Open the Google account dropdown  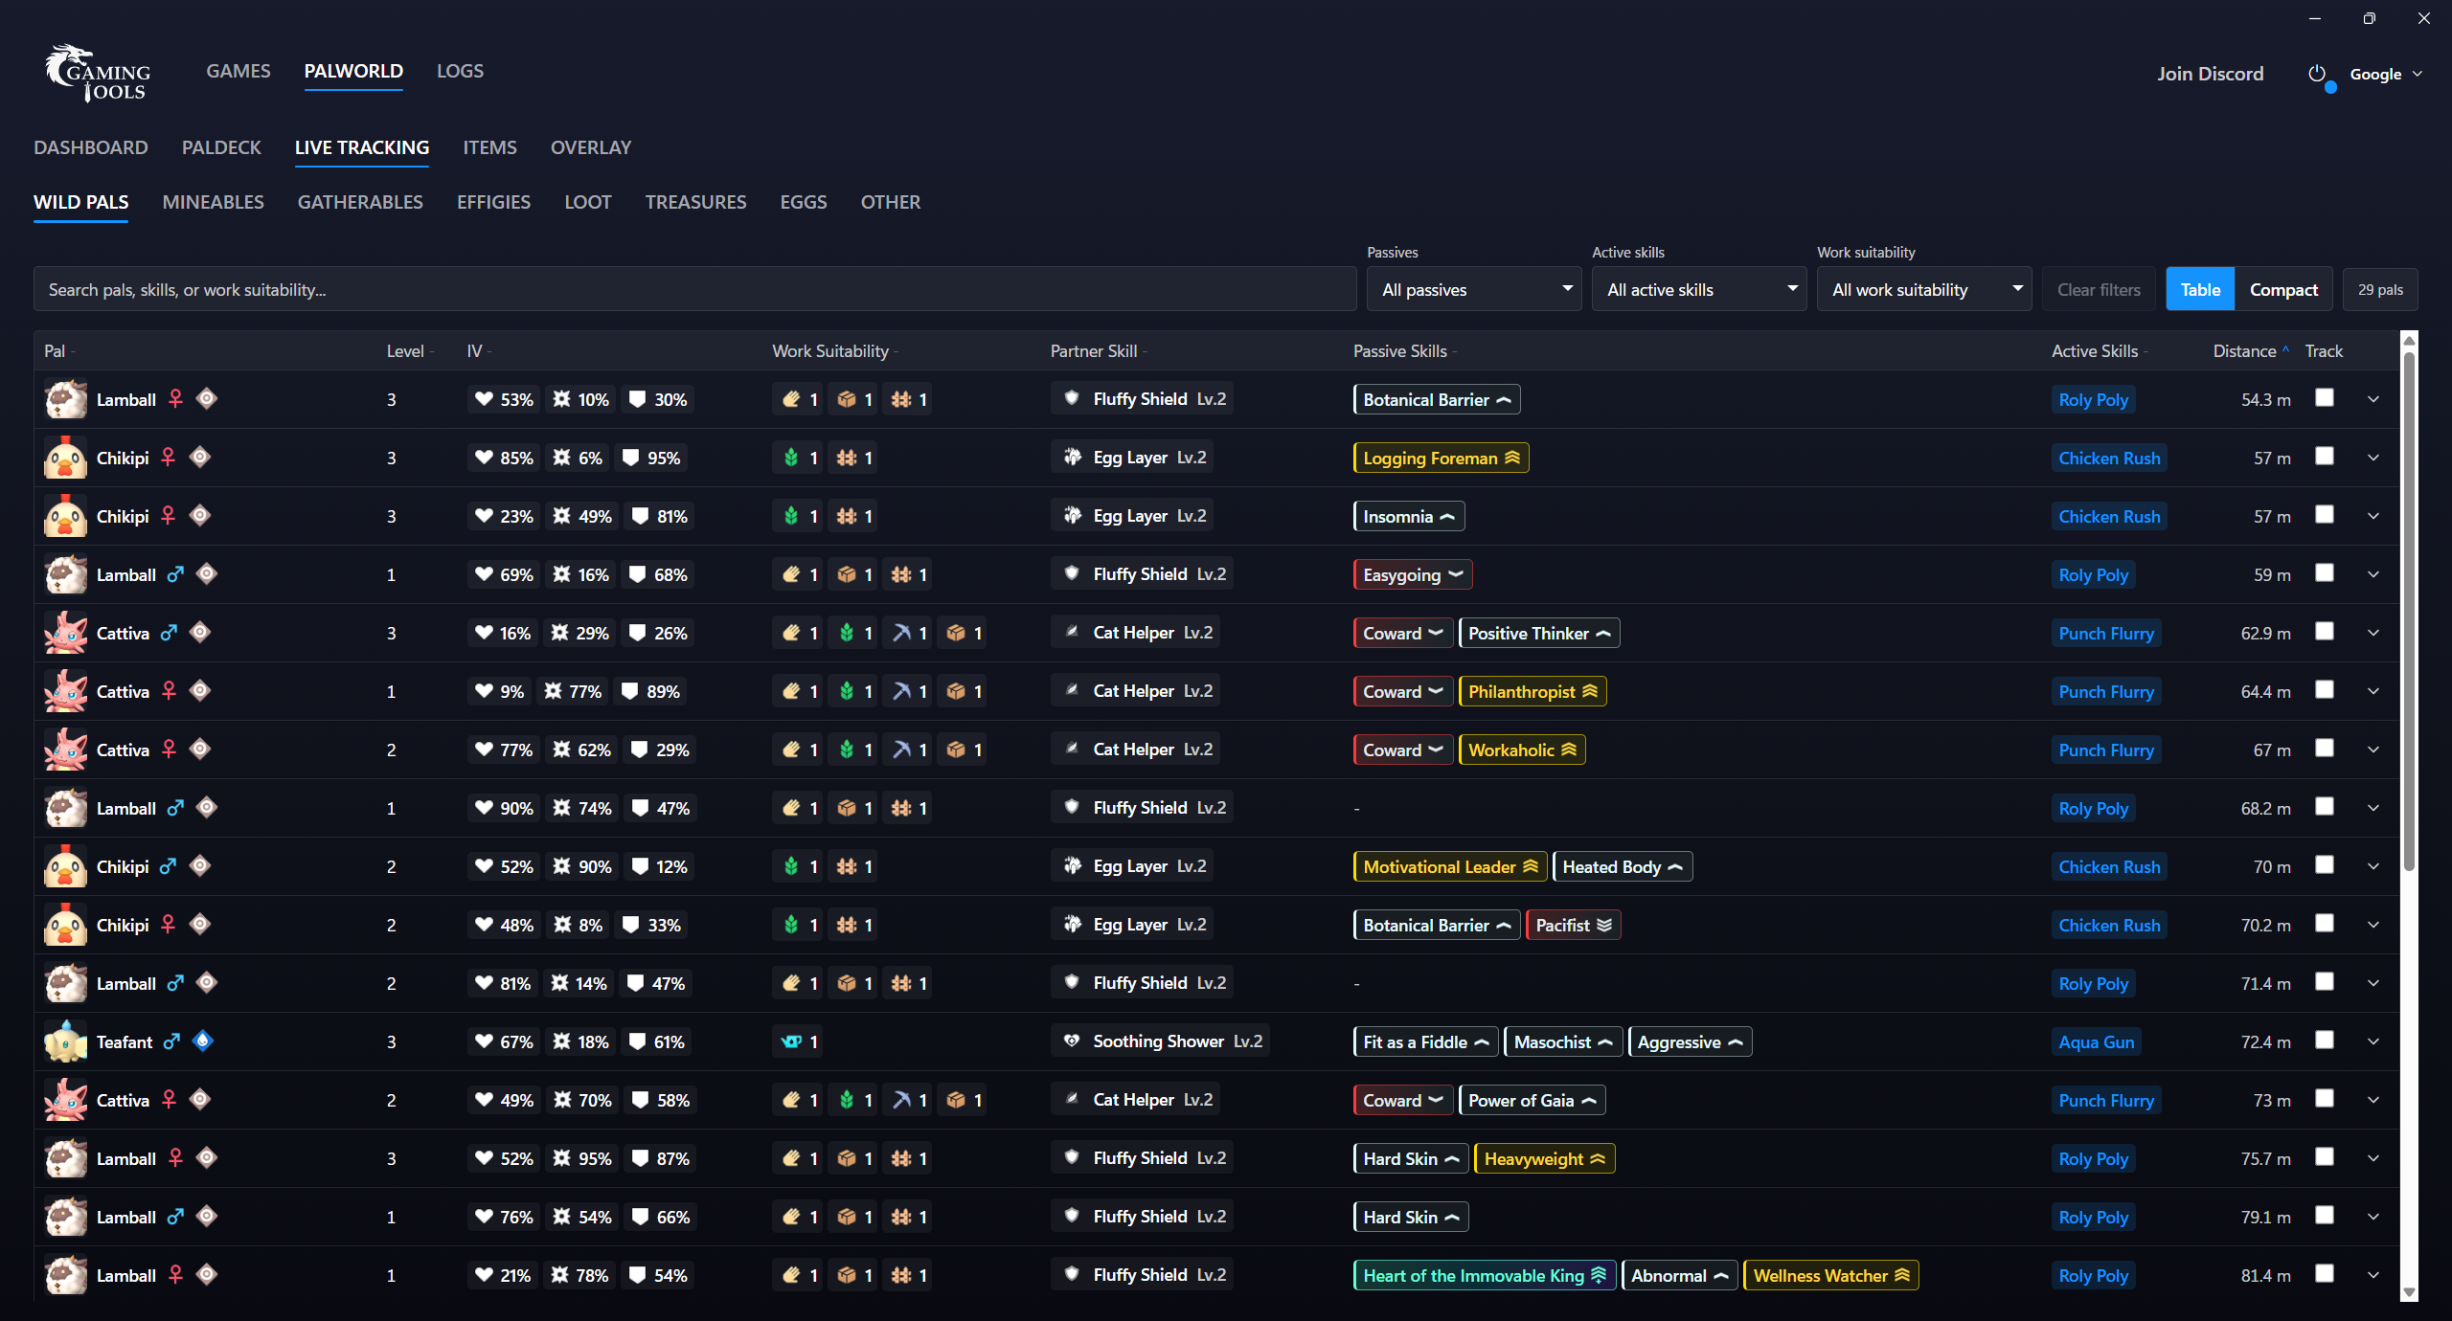(x=2386, y=74)
